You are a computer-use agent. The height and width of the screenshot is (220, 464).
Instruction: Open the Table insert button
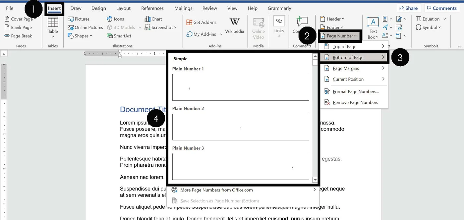(x=53, y=27)
